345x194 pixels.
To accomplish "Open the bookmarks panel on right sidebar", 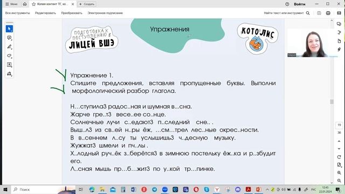I will point(339,32).
